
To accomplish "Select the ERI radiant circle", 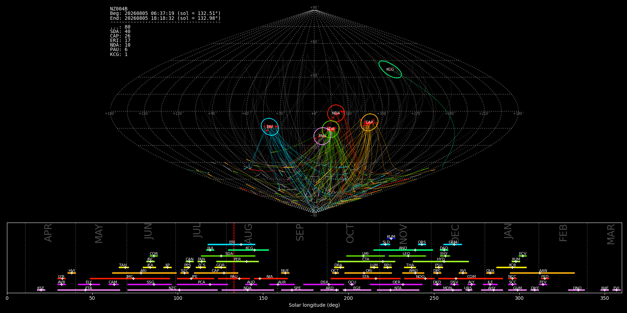I will point(270,127).
